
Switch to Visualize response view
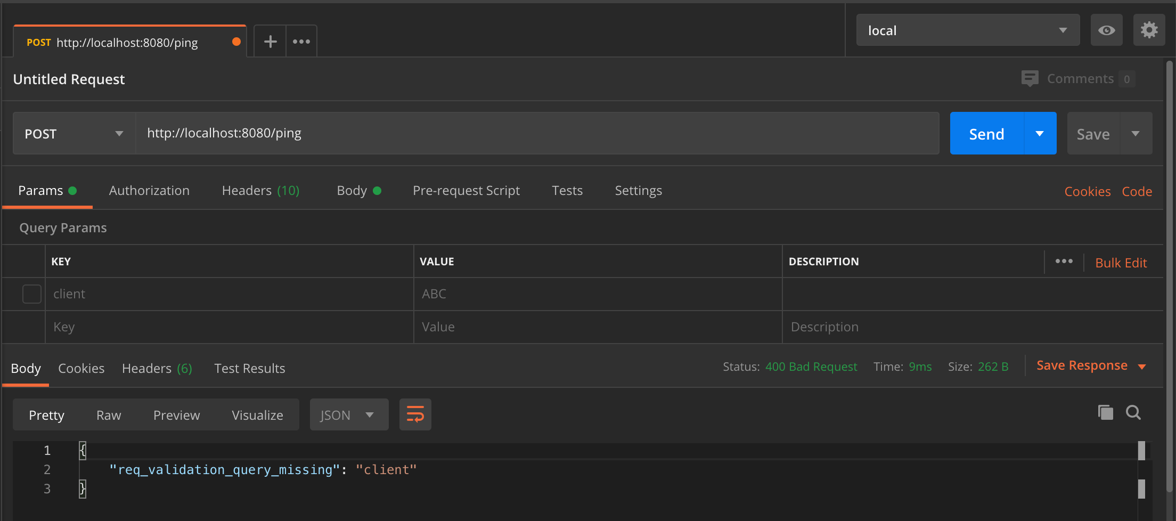coord(257,415)
